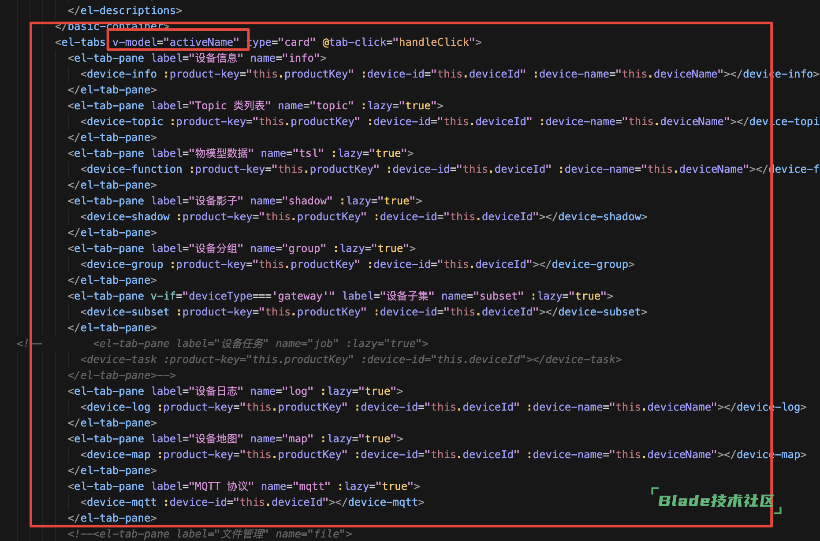Click the v-model="activeName" attribute
Image resolution: width=820 pixels, height=541 pixels.
(x=175, y=42)
